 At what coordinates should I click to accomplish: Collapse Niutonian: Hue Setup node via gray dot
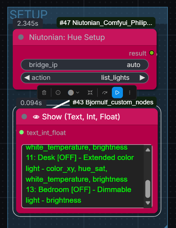21,37
